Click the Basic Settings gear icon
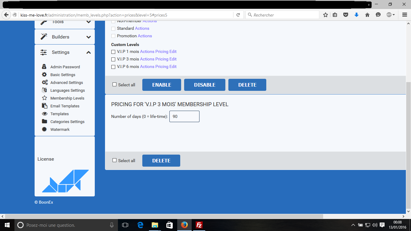Viewport: 411px width, 231px height. click(x=44, y=75)
